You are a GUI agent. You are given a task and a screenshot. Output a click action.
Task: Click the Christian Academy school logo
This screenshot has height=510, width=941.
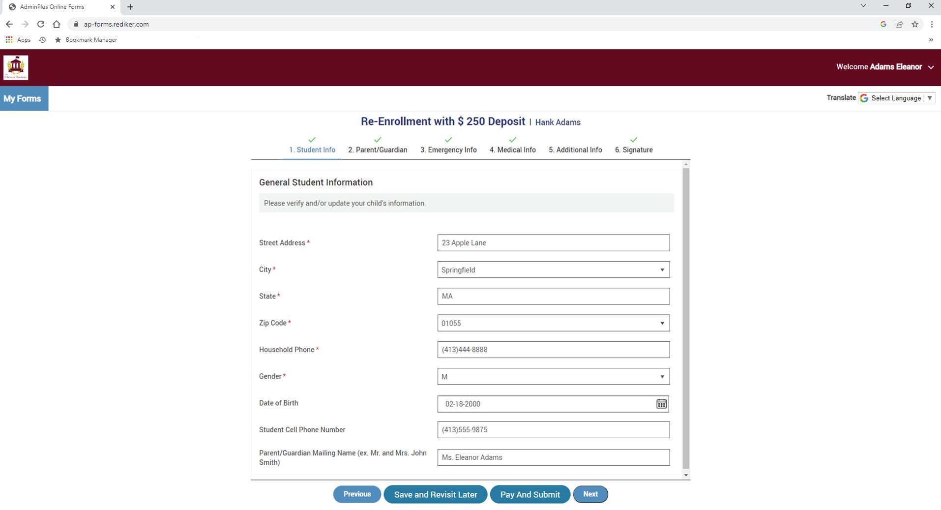point(15,67)
